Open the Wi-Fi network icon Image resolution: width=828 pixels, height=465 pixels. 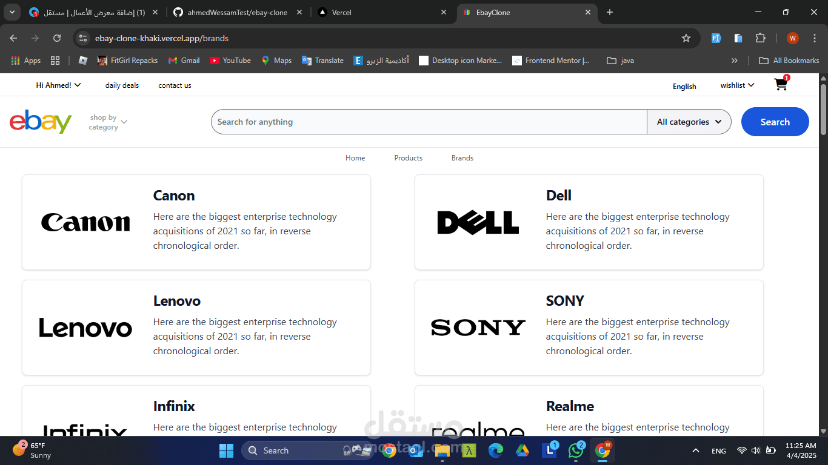(x=741, y=450)
